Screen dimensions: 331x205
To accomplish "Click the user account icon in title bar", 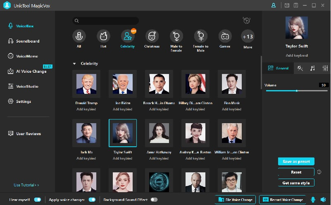I will [273, 5].
